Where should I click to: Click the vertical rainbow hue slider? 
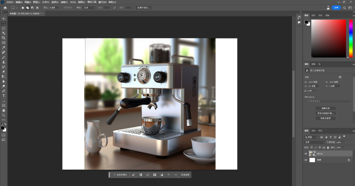click(351, 39)
